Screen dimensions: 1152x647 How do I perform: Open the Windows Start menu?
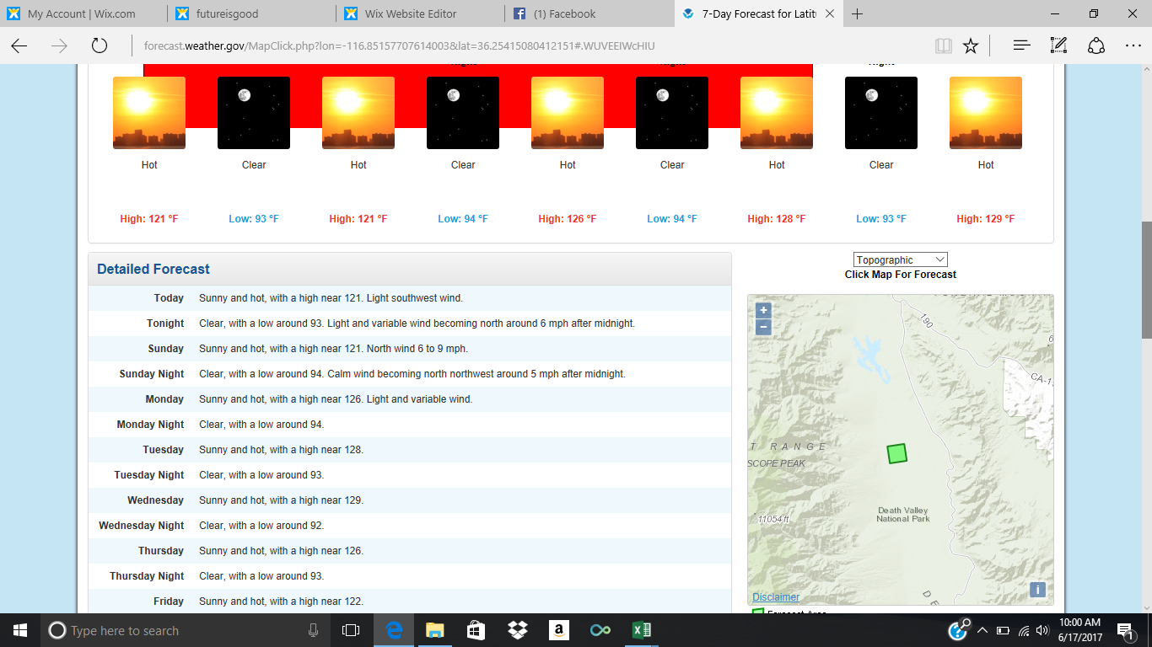pos(19,630)
